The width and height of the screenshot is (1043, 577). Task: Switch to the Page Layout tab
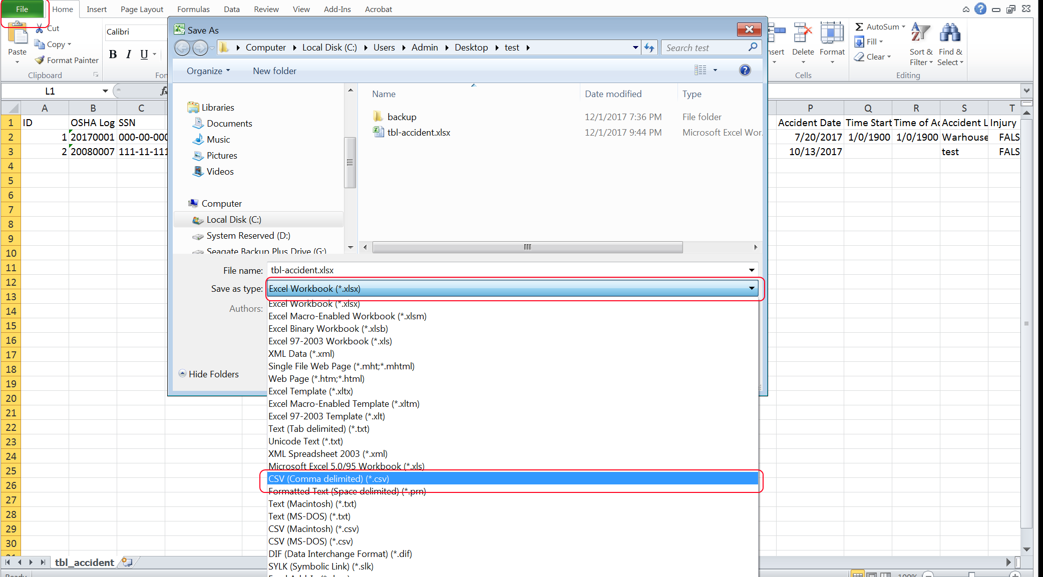[142, 9]
